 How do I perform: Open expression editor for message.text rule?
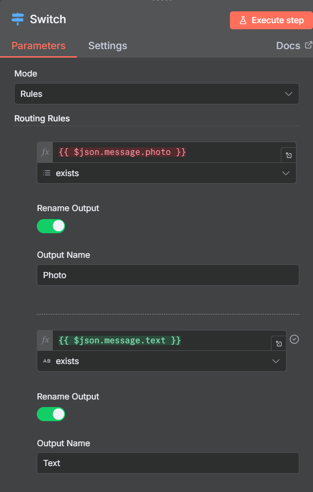point(279,344)
